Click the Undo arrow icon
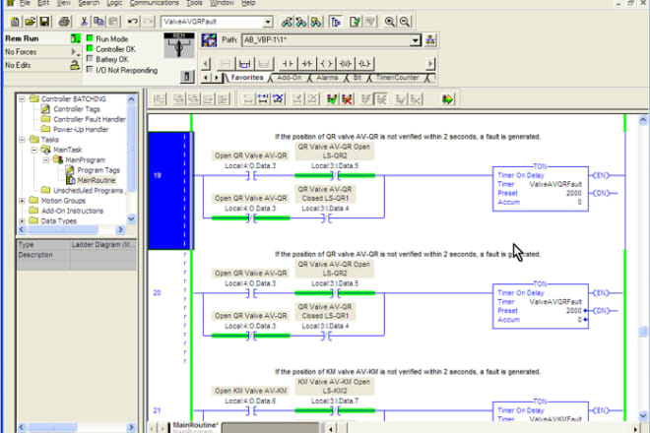The image size is (650, 433). [x=133, y=22]
